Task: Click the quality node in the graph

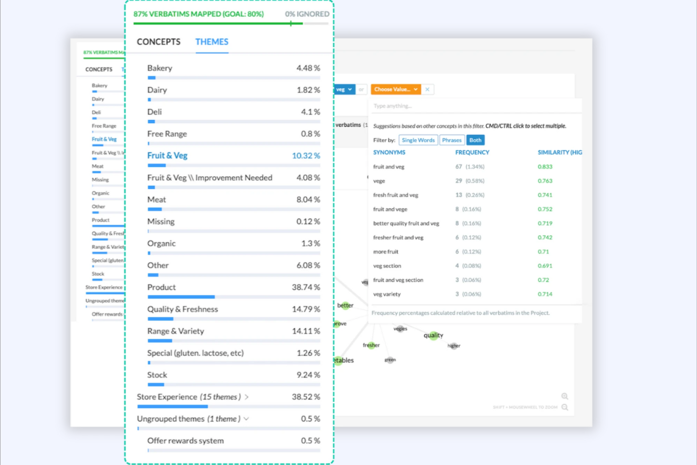Action: tap(433, 335)
